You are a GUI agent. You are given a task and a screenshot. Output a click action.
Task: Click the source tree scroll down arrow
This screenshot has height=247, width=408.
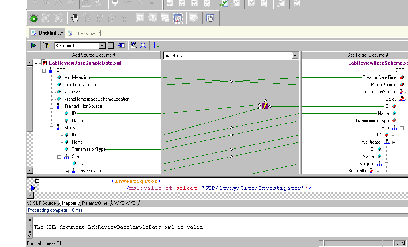pos(29,170)
